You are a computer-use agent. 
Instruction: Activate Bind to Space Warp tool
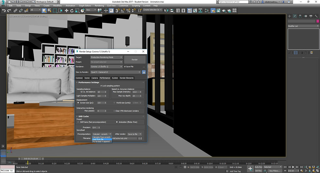[x=26, y=10]
